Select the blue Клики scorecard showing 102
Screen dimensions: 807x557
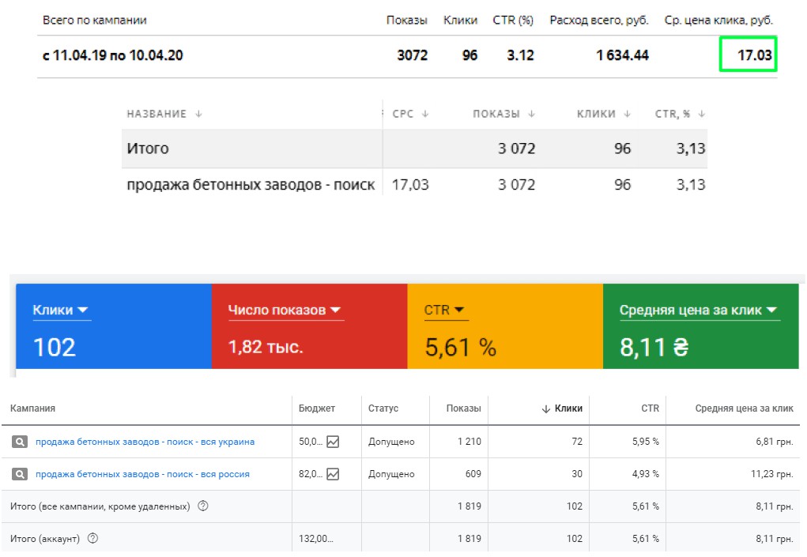(x=114, y=326)
